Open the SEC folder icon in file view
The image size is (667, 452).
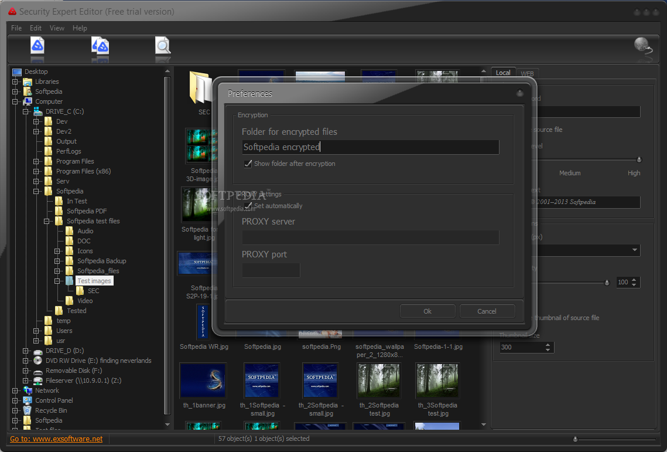(x=200, y=88)
